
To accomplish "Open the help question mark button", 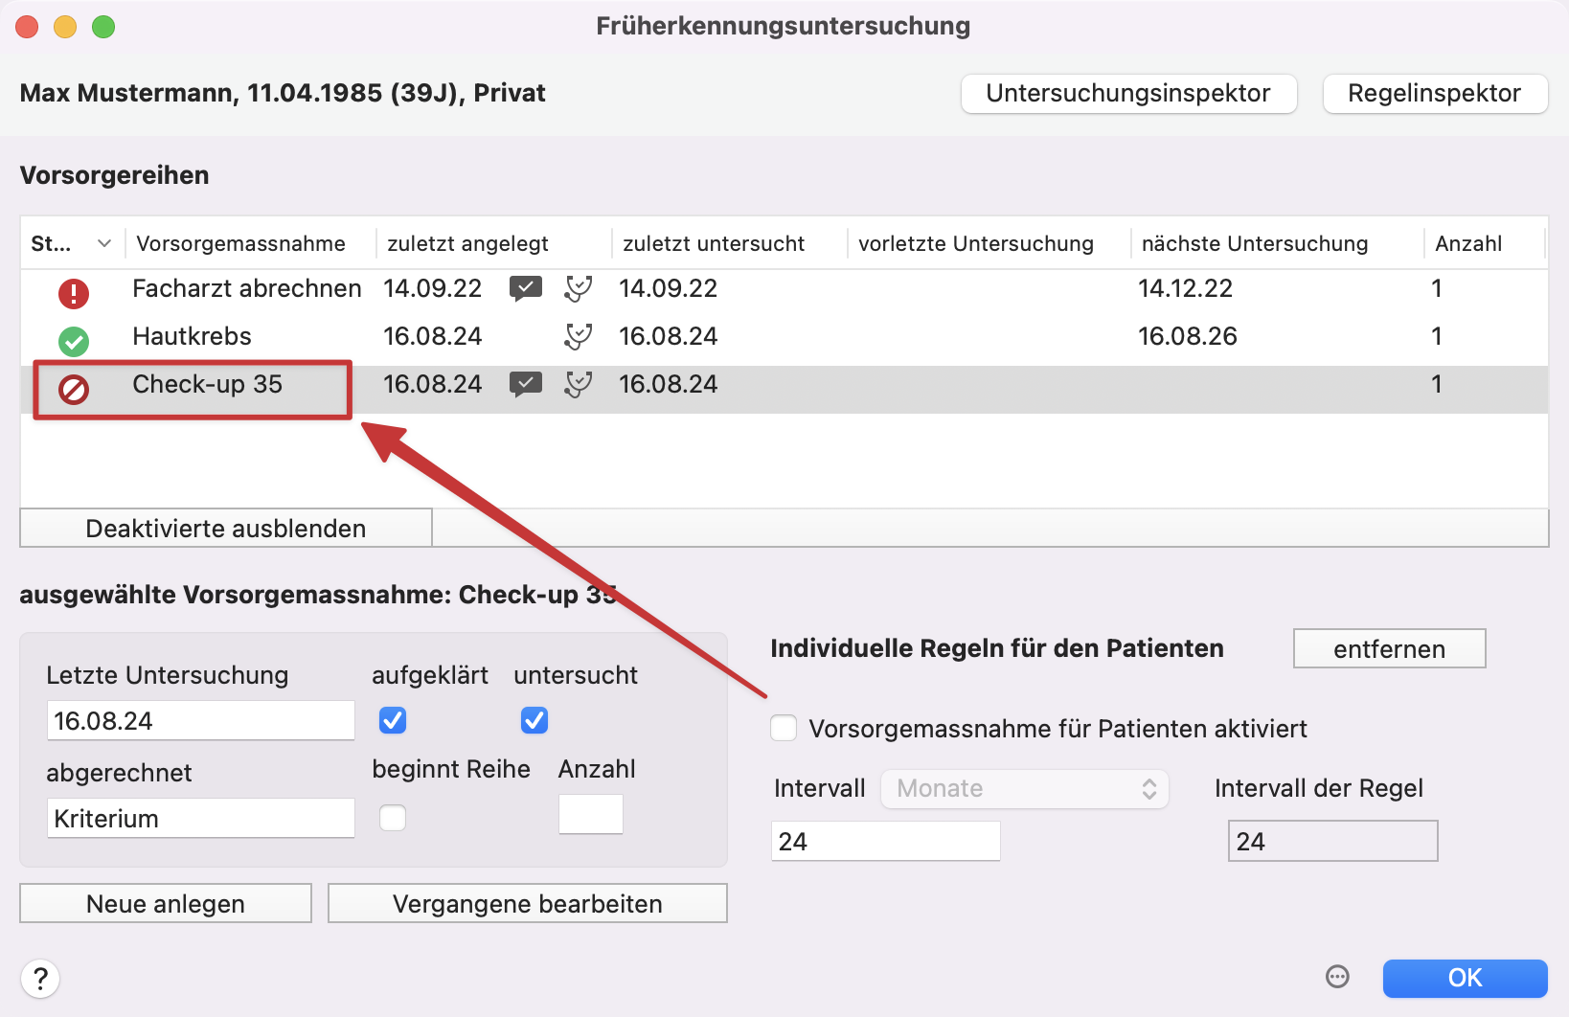I will click(40, 979).
